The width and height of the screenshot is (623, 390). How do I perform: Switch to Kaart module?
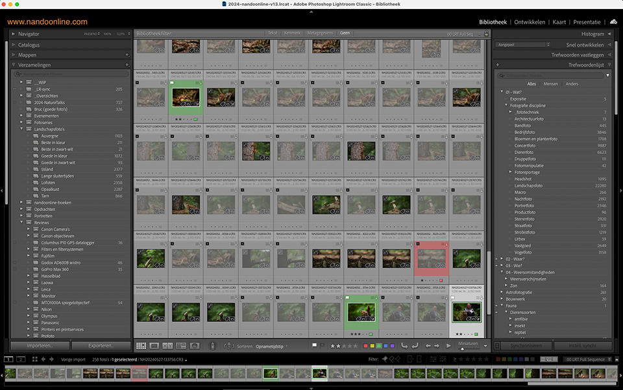tap(559, 22)
